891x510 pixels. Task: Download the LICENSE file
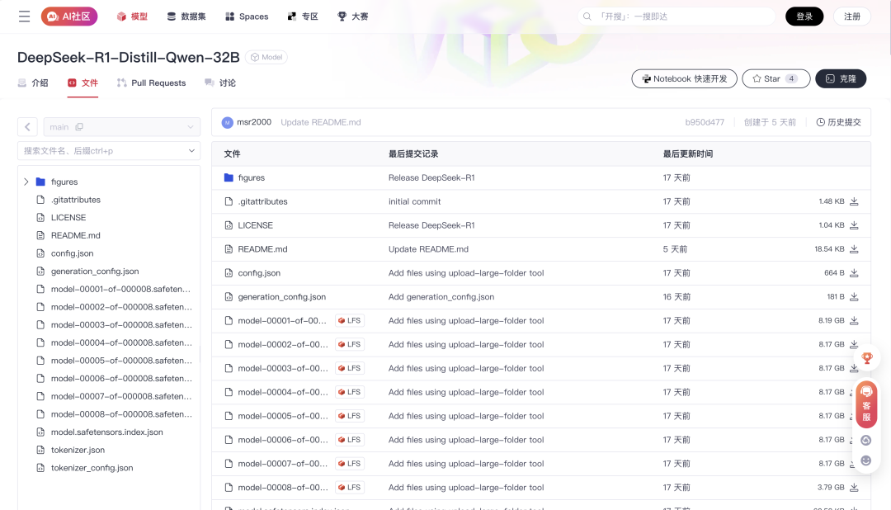tap(854, 226)
